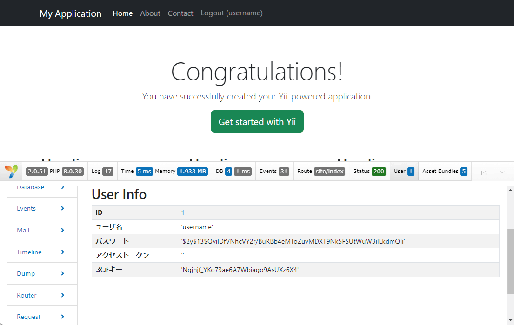Open the Time 5 ms profiling panel
The image size is (514, 325).
(137, 171)
